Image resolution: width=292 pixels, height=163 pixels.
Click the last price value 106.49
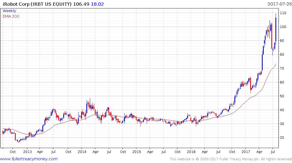click(81, 4)
